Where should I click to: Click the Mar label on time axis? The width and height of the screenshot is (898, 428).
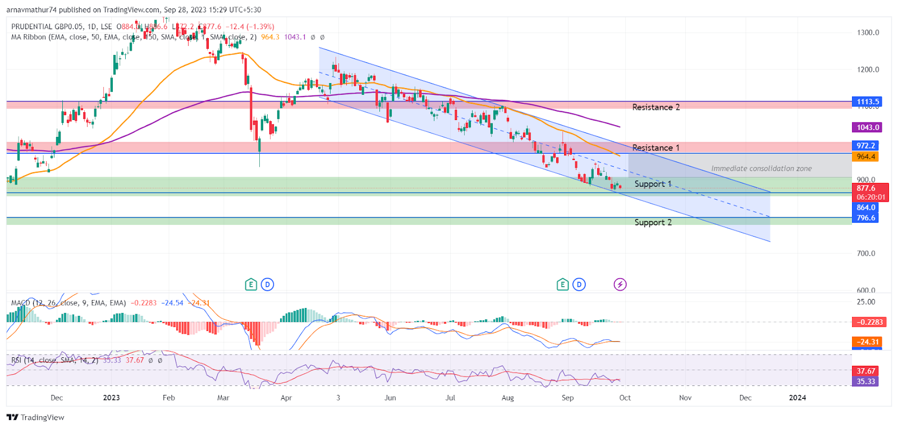click(x=223, y=398)
